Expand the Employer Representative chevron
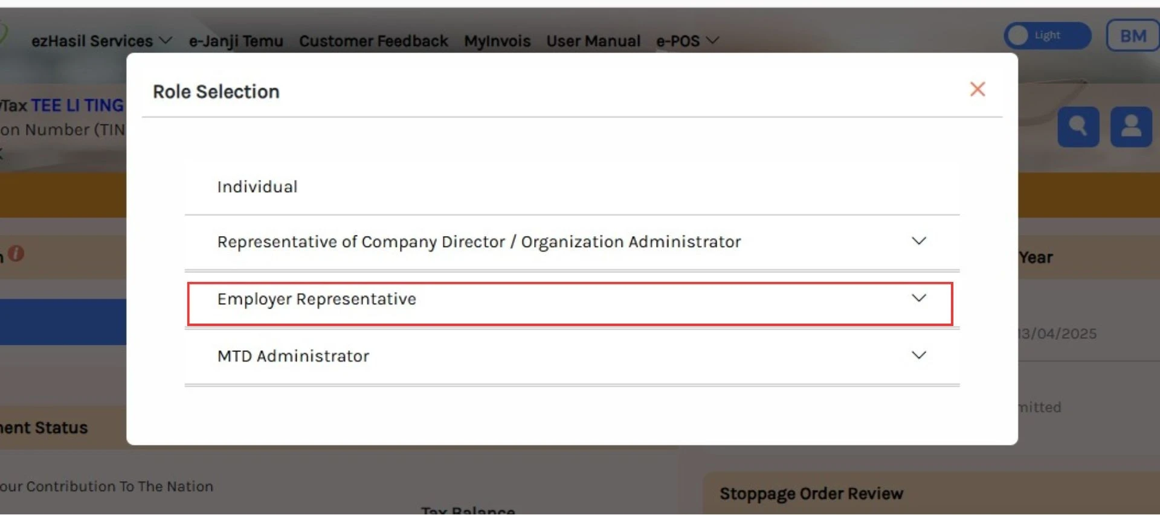This screenshot has width=1160, height=515. click(918, 298)
